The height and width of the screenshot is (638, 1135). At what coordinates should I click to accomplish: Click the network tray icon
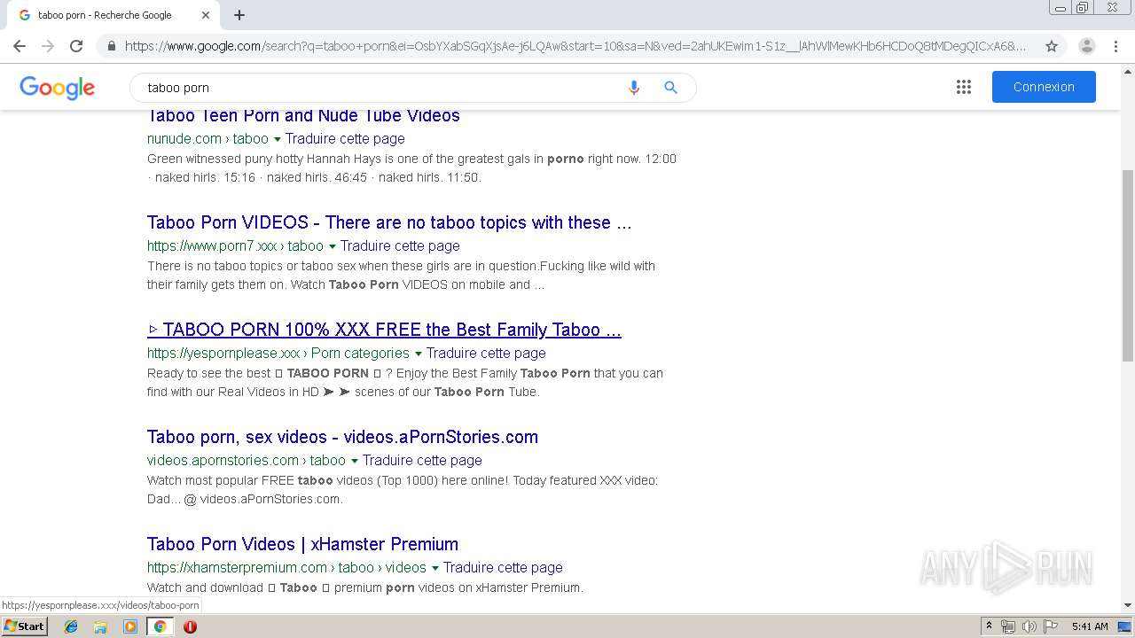[1008, 626]
